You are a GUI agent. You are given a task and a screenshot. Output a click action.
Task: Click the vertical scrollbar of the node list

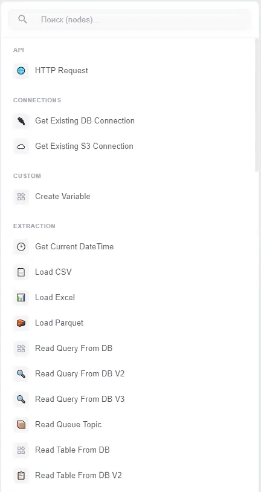(x=257, y=105)
